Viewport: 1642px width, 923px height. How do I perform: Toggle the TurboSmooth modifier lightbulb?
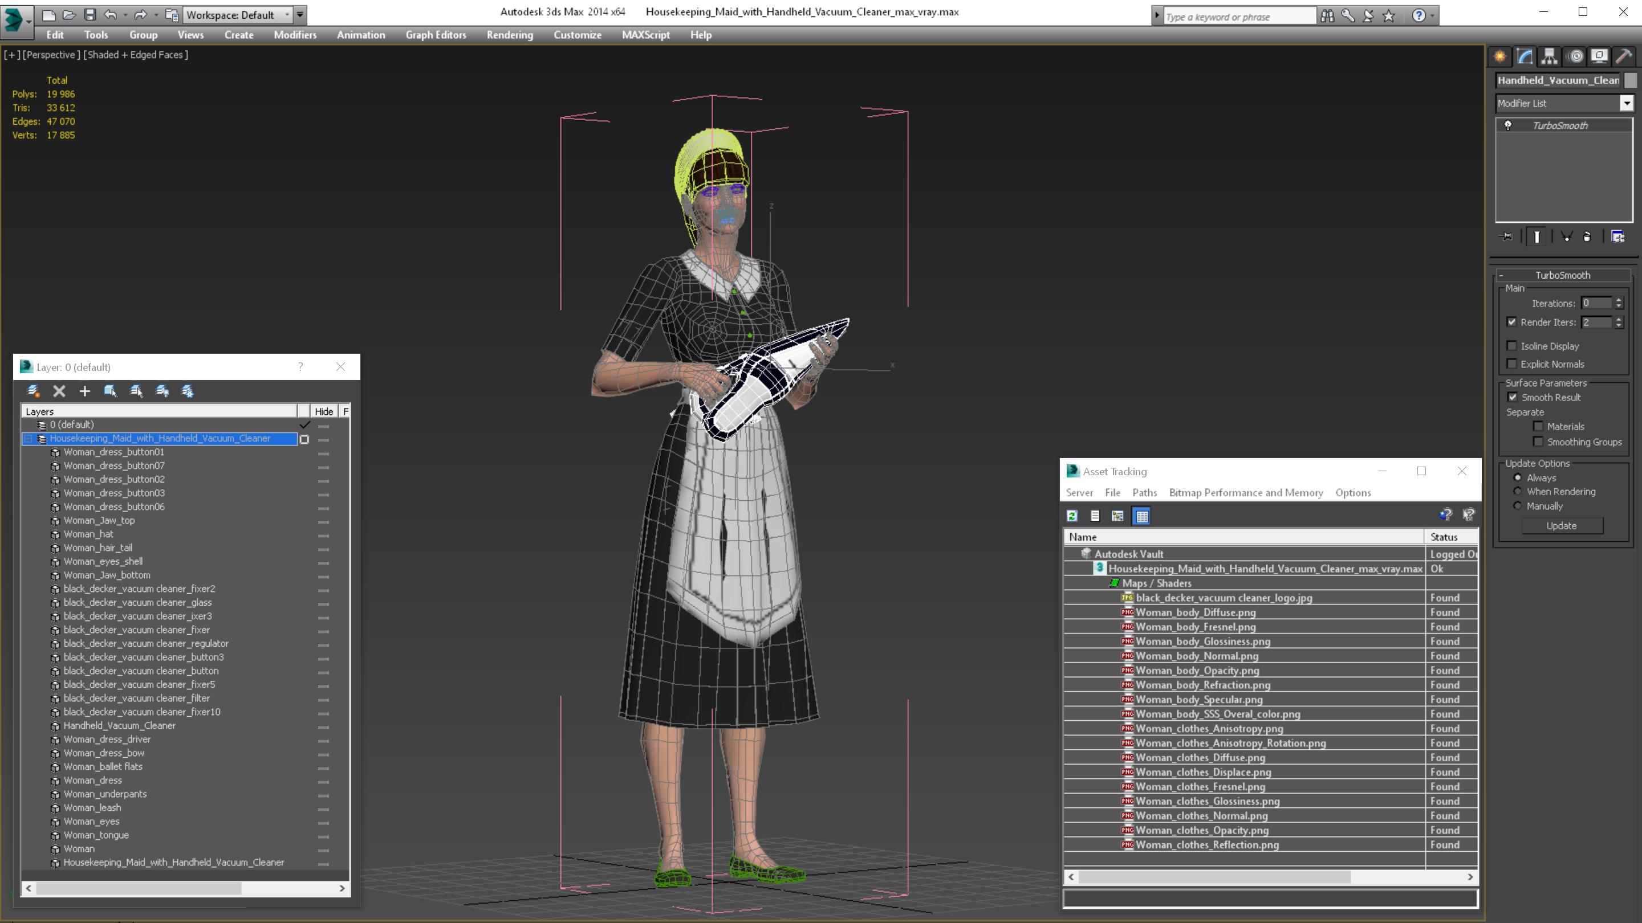click(x=1508, y=125)
